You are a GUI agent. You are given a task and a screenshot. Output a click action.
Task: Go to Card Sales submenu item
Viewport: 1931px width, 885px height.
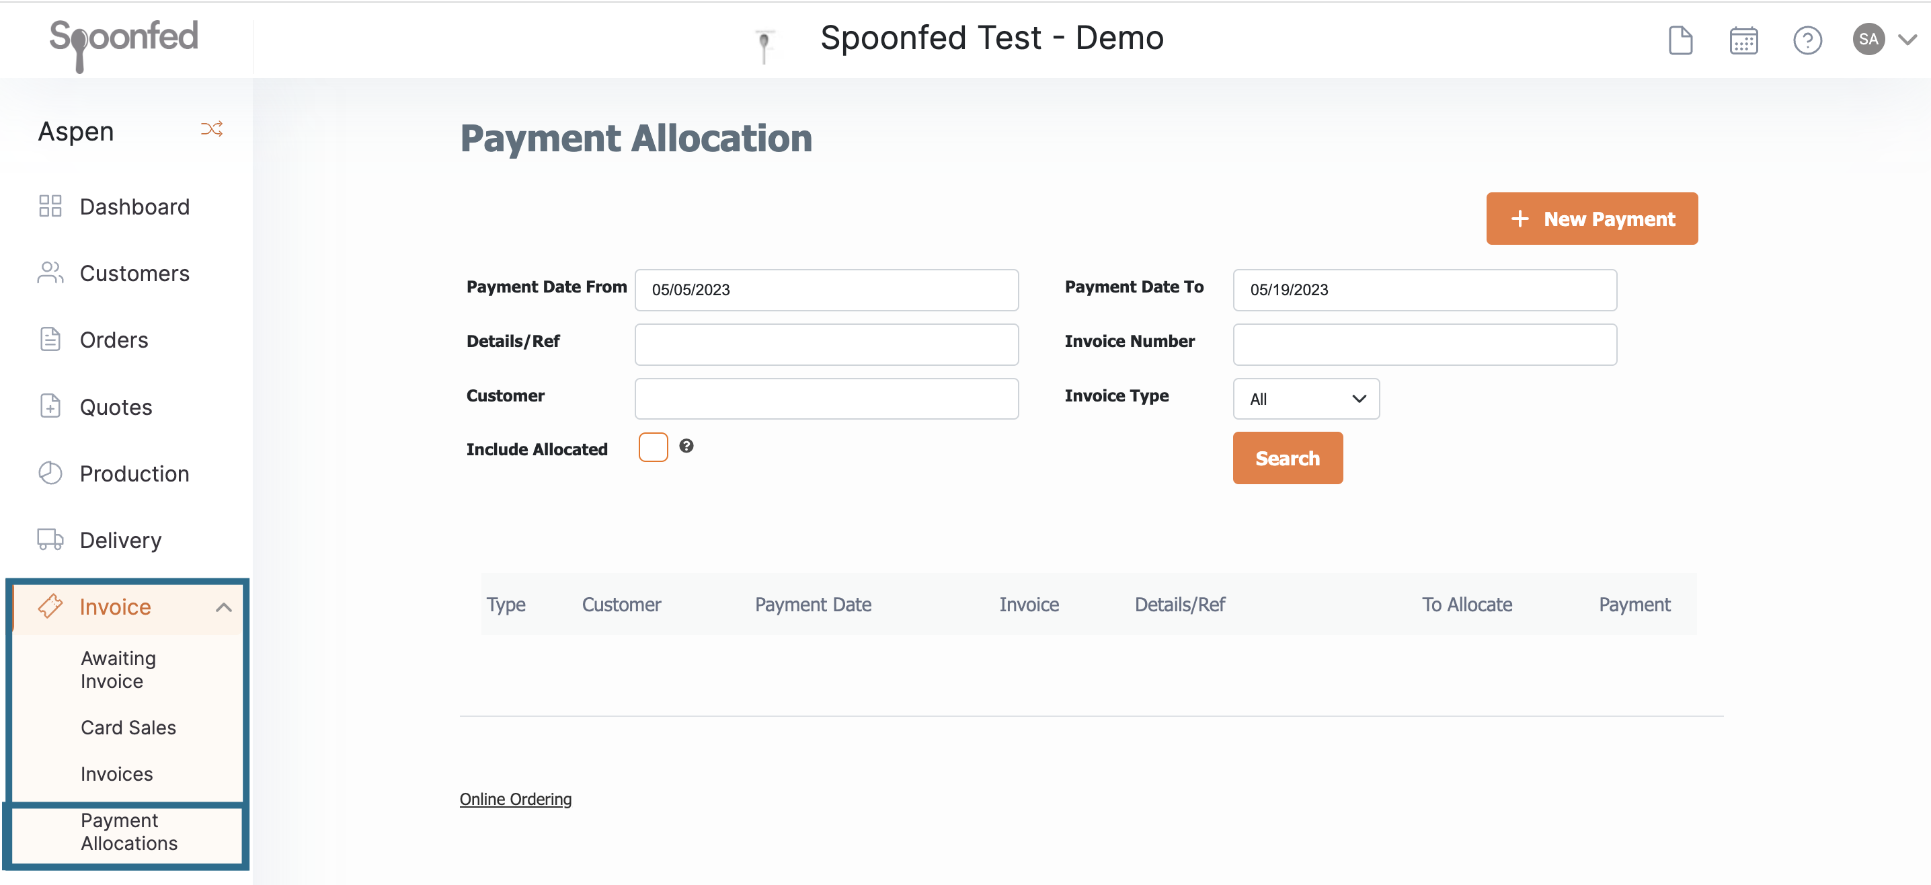tap(128, 728)
